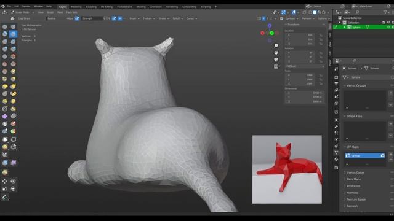394x221 pixels.
Task: Select the Draw Face Sets brush
Action: tap(14, 131)
